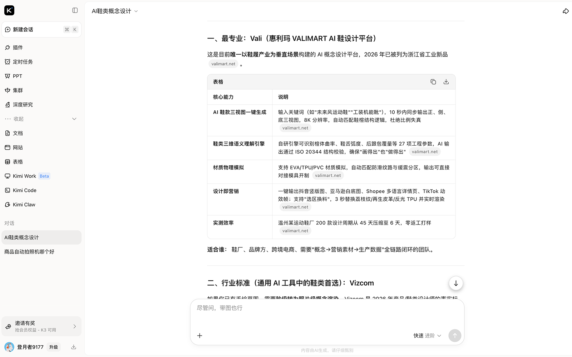Click the Kimi logo icon

(9, 10)
